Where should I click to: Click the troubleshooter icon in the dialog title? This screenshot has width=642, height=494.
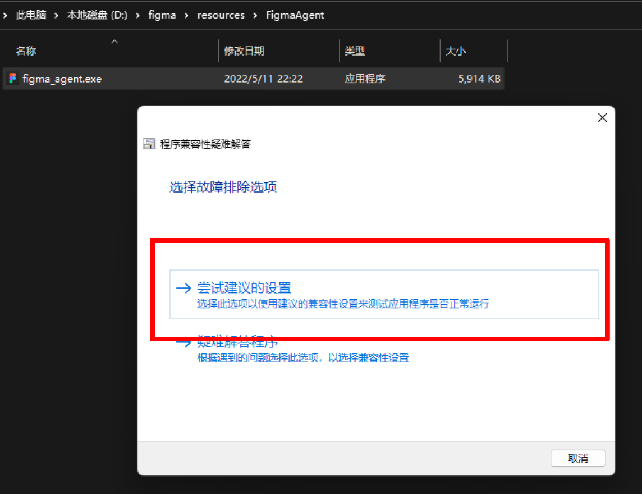pos(149,144)
